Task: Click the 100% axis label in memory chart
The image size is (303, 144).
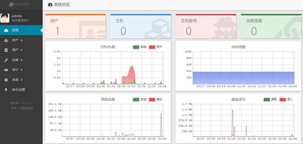Action: (x=188, y=52)
